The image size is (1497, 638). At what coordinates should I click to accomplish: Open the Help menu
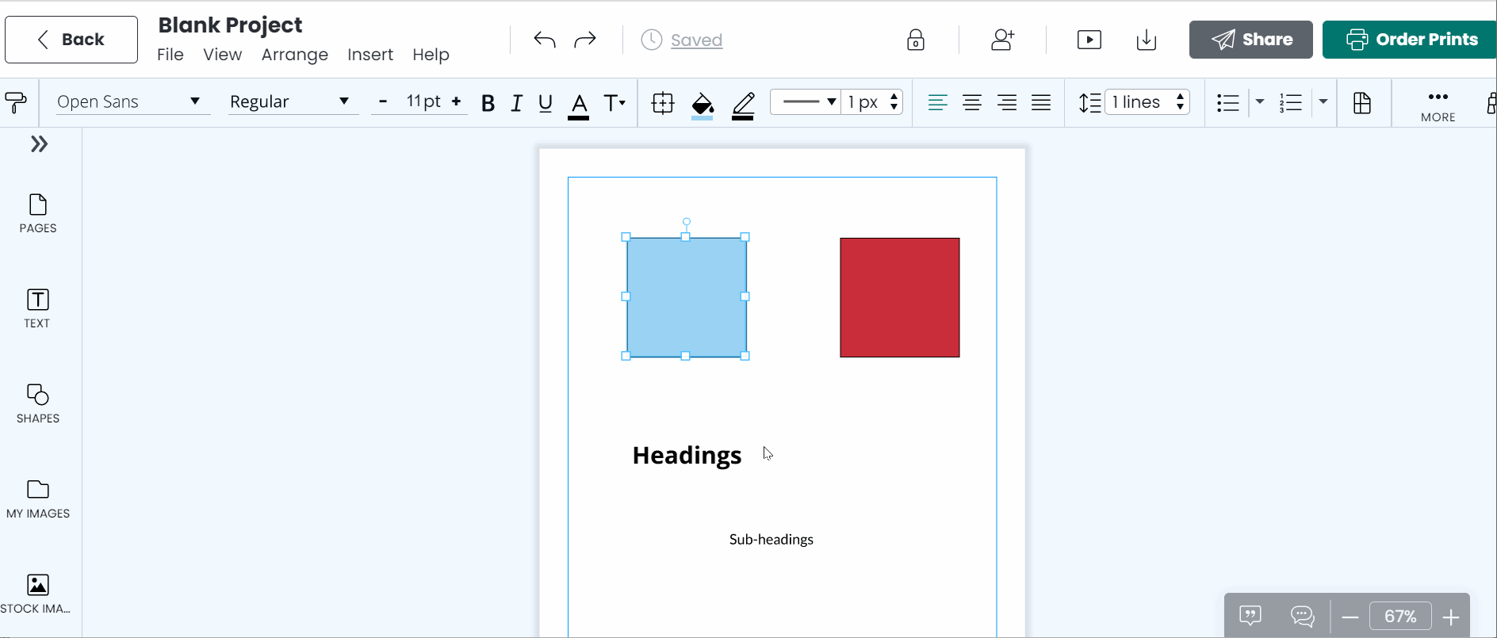431,55
